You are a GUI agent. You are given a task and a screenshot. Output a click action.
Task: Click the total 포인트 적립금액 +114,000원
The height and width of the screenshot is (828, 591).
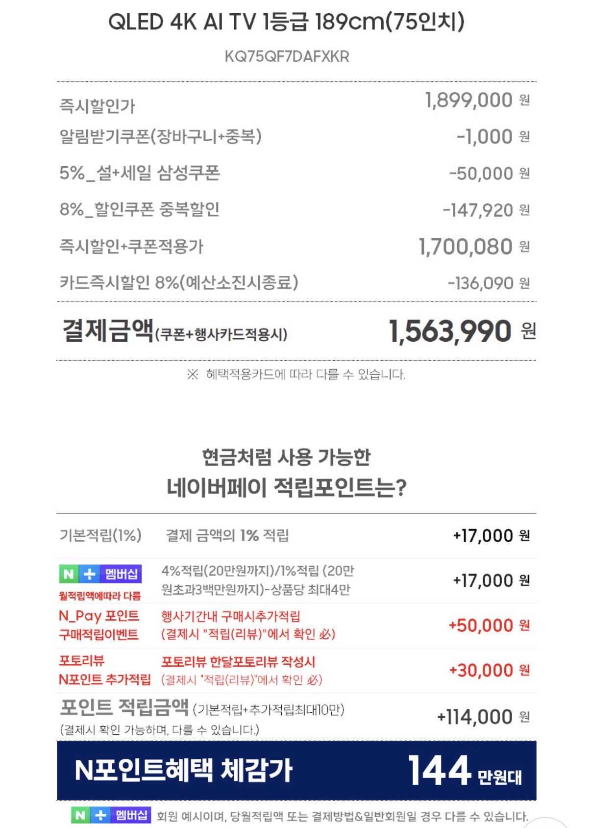tap(483, 717)
